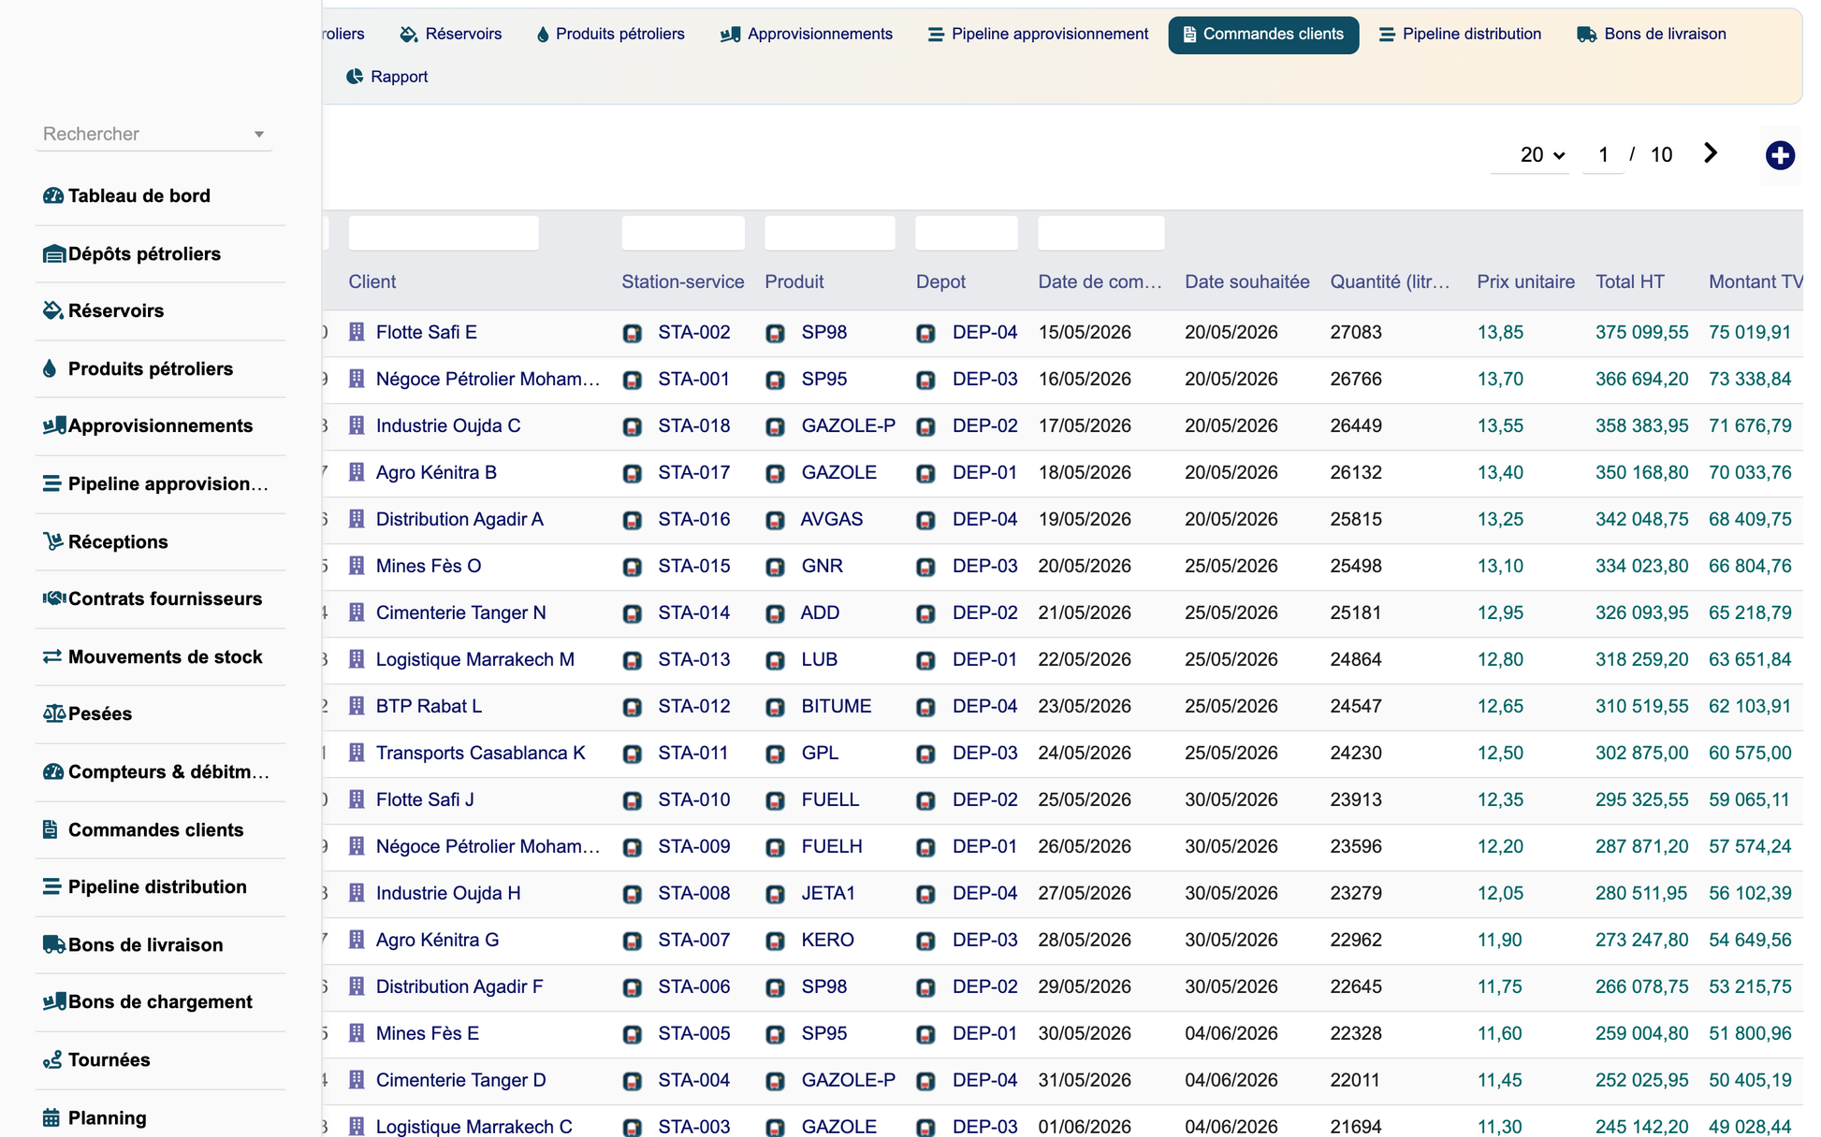Open the AVGAS product link
This screenshot has height=1137, width=1821.
(x=832, y=519)
